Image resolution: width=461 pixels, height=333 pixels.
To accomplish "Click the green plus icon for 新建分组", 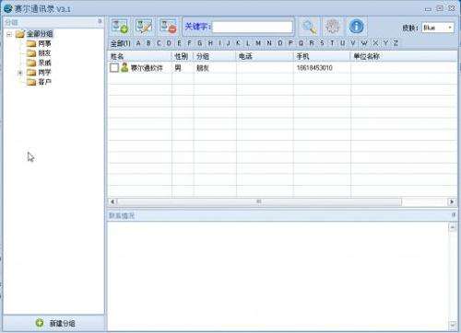I will [x=40, y=323].
